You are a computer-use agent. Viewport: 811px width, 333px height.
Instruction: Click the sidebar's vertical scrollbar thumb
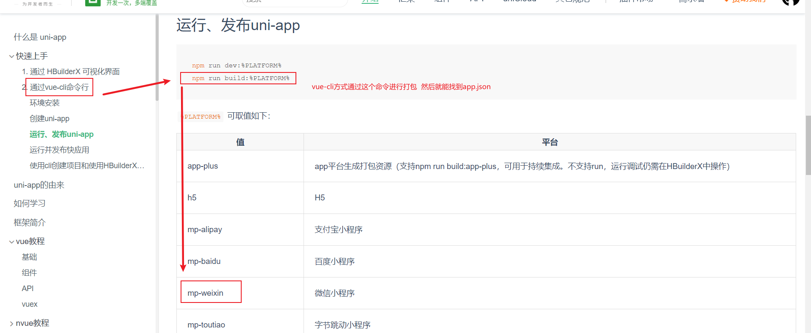(157, 57)
